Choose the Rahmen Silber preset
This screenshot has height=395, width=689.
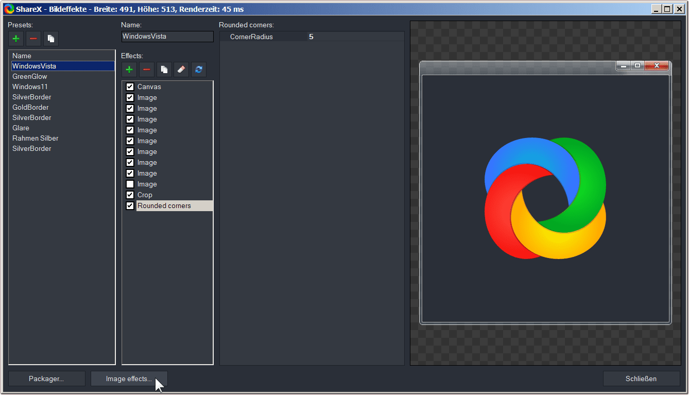(35, 138)
